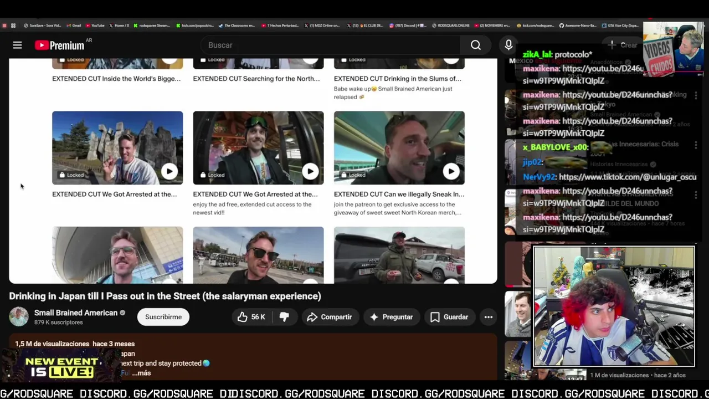
Task: Switch to the Gmail browser tab
Action: click(x=74, y=25)
